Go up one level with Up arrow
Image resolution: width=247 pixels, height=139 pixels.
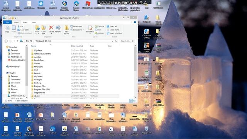[18, 41]
